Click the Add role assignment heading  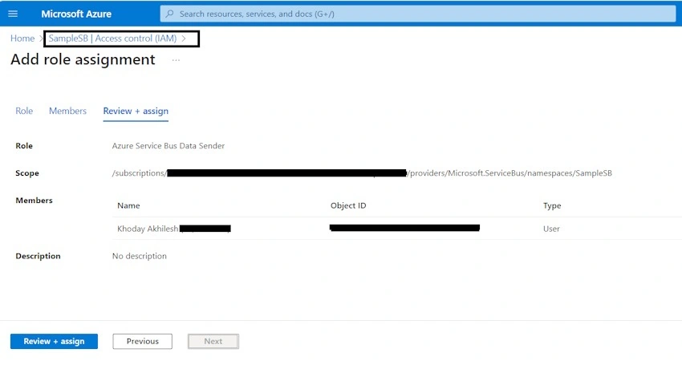83,59
